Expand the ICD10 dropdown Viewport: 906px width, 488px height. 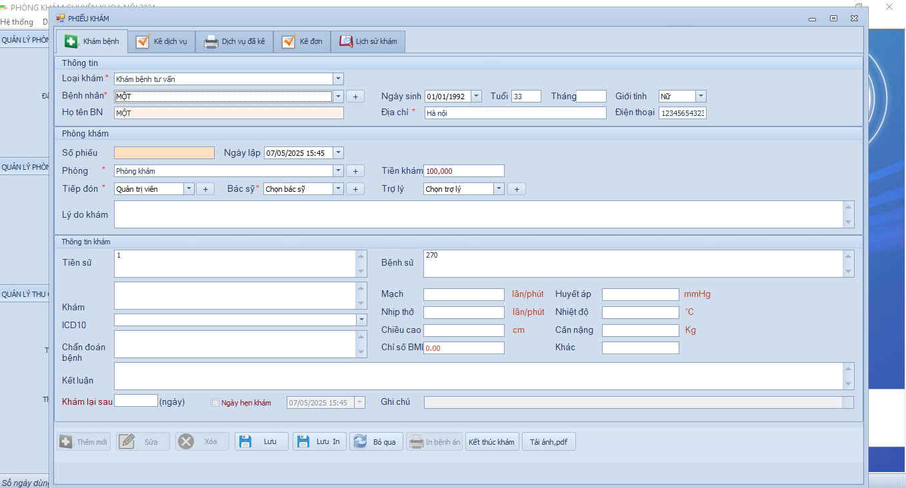[x=362, y=320]
